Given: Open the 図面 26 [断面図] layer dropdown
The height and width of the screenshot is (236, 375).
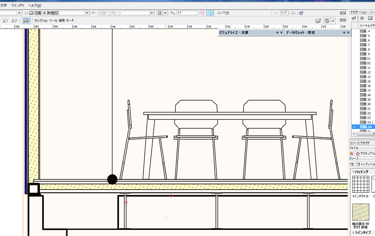Looking at the screenshot, I should point(87,13).
